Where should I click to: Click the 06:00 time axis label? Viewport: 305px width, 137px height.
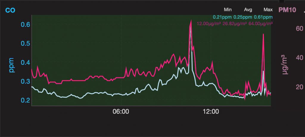coord(121,112)
